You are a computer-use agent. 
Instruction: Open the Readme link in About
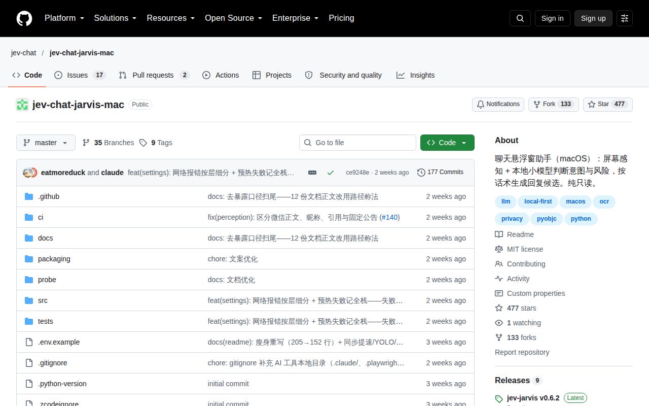pyautogui.click(x=515, y=234)
